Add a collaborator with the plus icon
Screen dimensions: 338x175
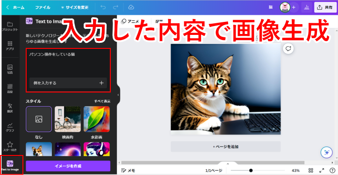tap(294, 7)
